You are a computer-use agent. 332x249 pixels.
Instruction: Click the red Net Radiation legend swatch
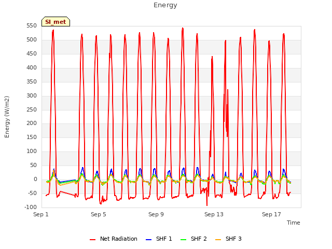[x=92, y=240]
